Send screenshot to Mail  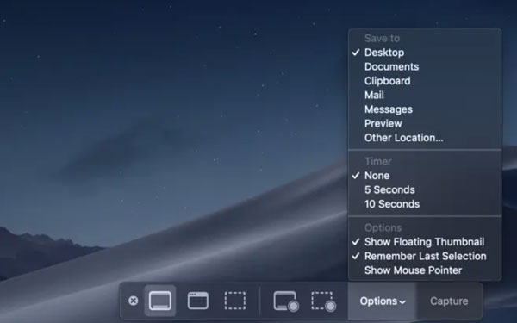(425, 95)
